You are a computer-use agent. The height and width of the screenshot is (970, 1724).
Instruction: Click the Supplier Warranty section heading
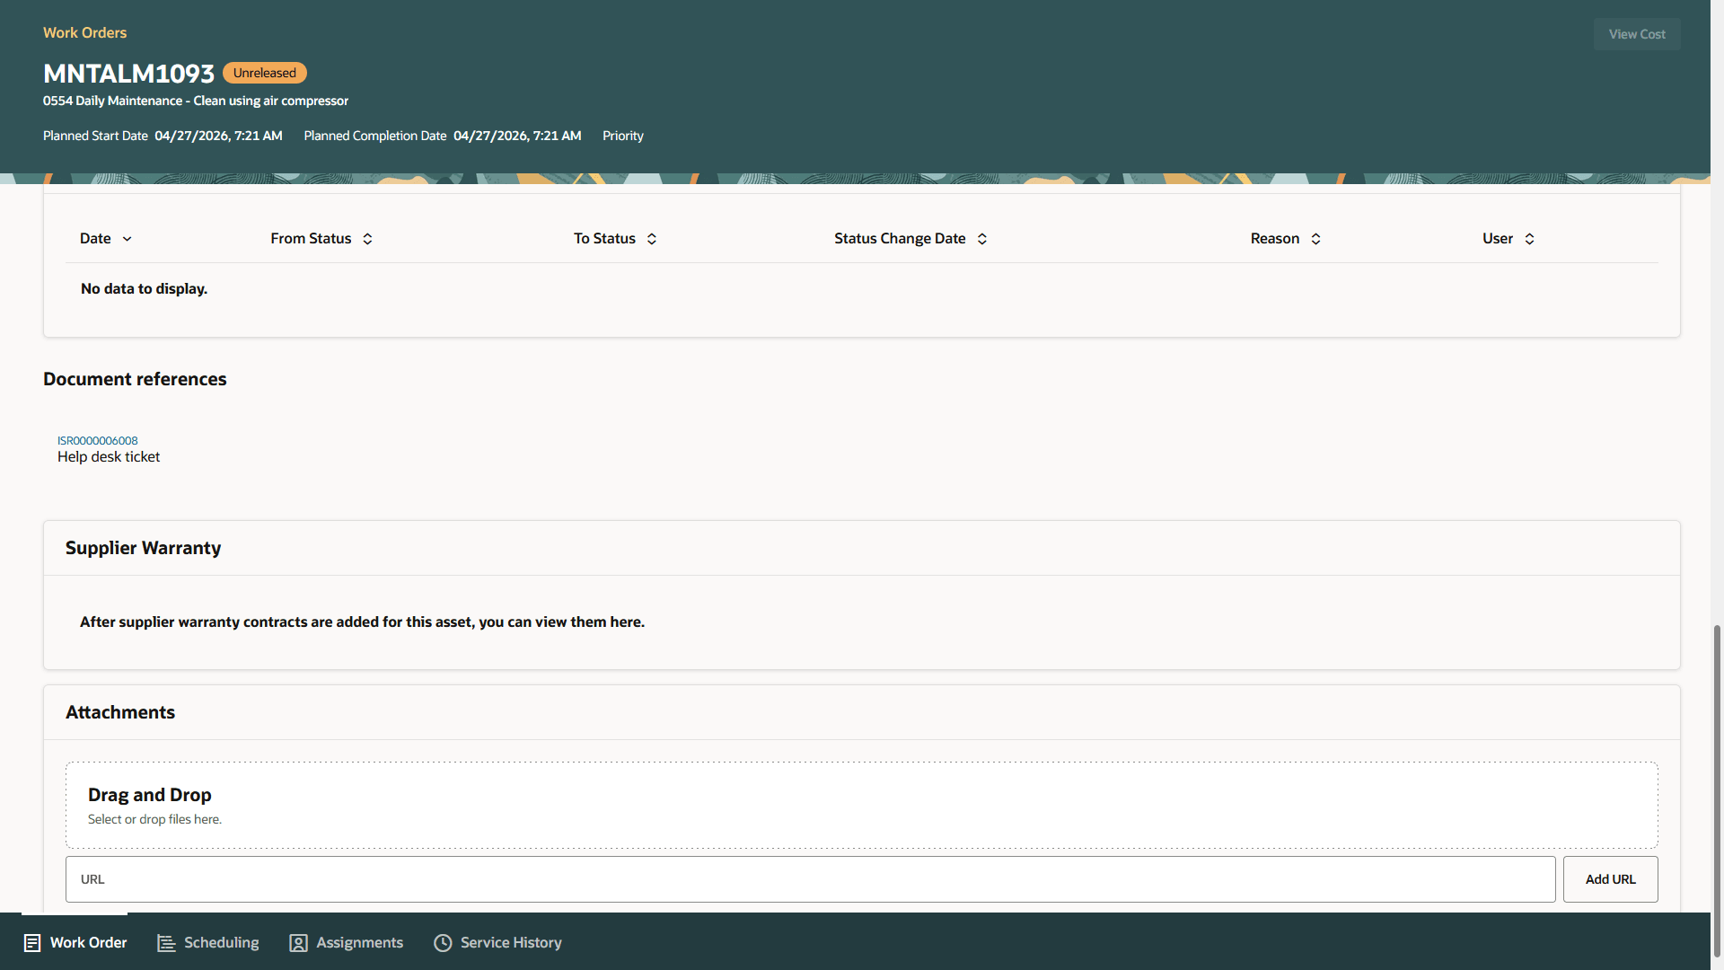click(143, 548)
